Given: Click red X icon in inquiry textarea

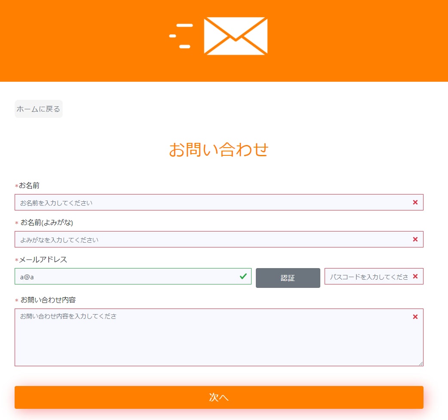Looking at the screenshot, I should click(x=415, y=317).
